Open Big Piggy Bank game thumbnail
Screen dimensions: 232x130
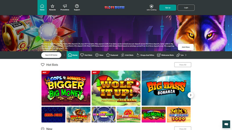click(104, 115)
